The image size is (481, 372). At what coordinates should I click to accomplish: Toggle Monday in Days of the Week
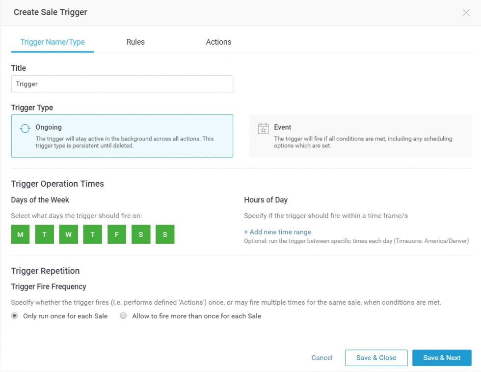pos(20,234)
